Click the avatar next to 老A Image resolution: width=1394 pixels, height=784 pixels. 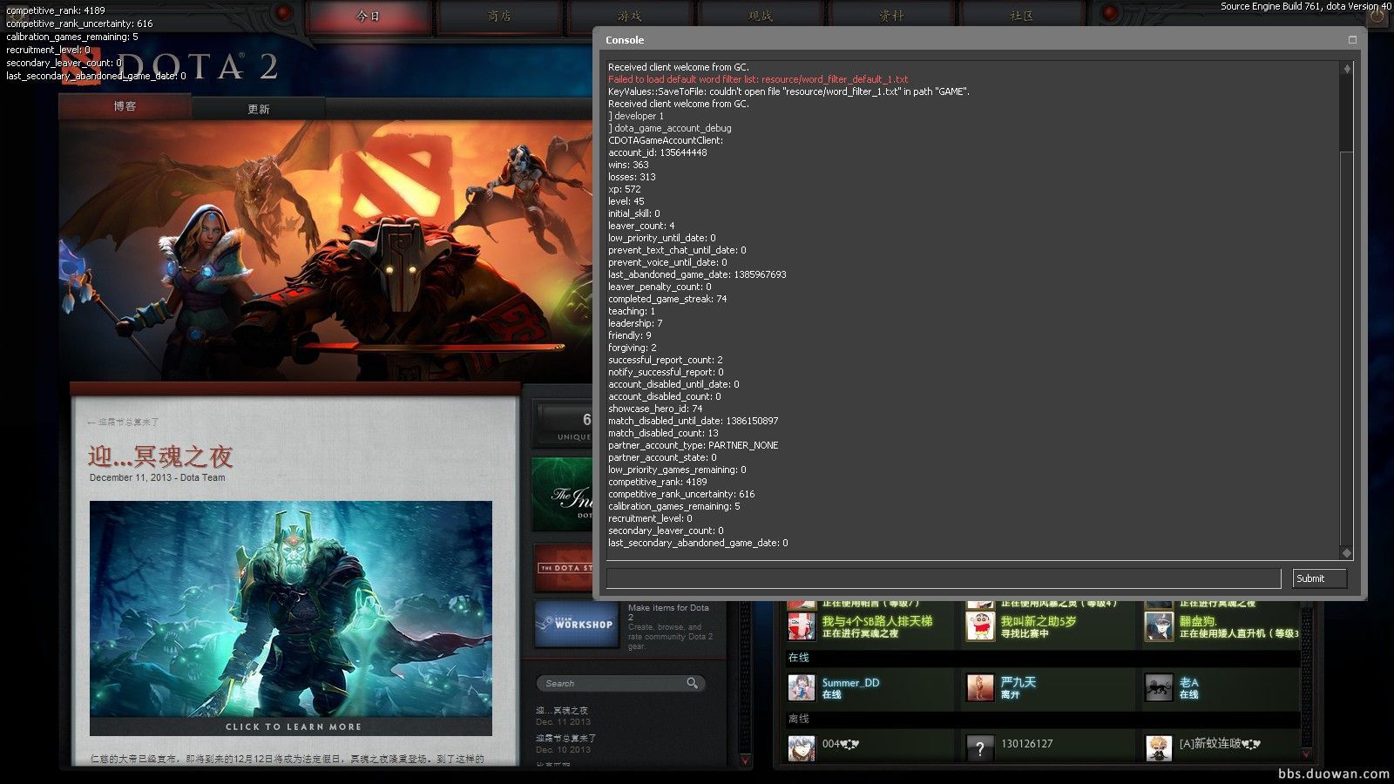pos(1158,687)
